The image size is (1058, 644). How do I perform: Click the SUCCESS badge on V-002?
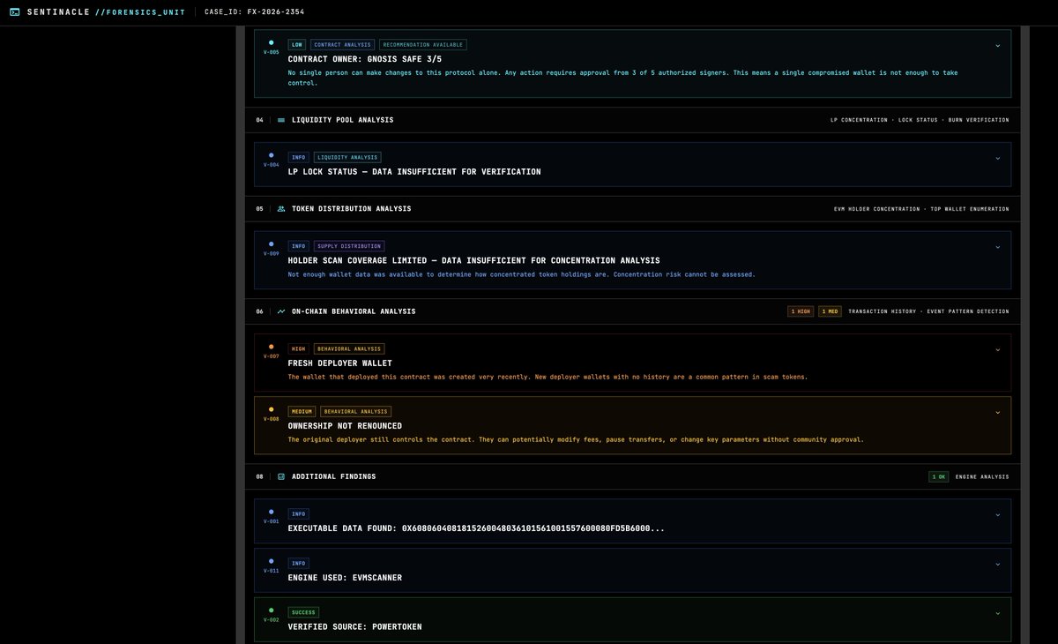(303, 613)
